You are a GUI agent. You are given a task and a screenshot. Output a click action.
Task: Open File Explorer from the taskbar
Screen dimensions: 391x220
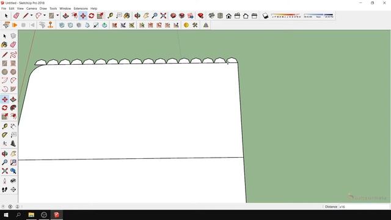click(x=31, y=215)
